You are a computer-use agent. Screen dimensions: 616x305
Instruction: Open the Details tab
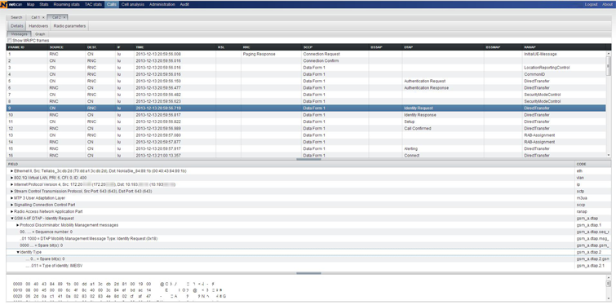click(x=17, y=26)
